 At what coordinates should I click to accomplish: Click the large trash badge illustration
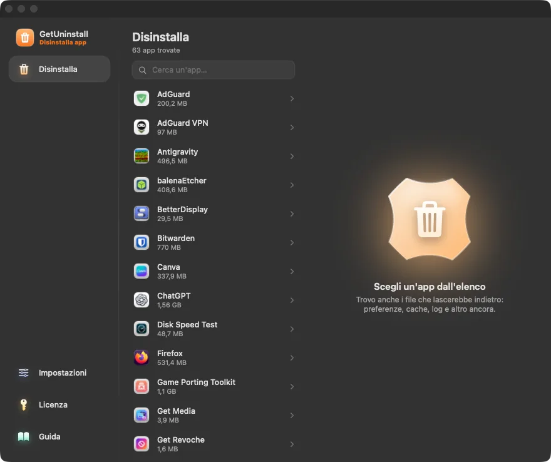(x=430, y=219)
